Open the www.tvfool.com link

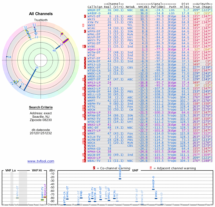coord(41,161)
